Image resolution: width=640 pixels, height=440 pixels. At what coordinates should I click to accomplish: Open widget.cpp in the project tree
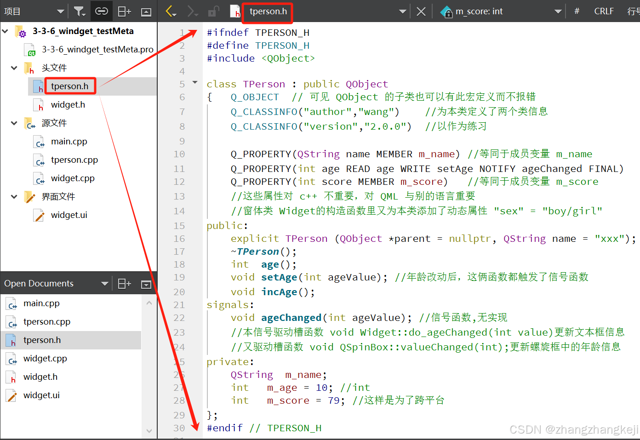(x=73, y=178)
